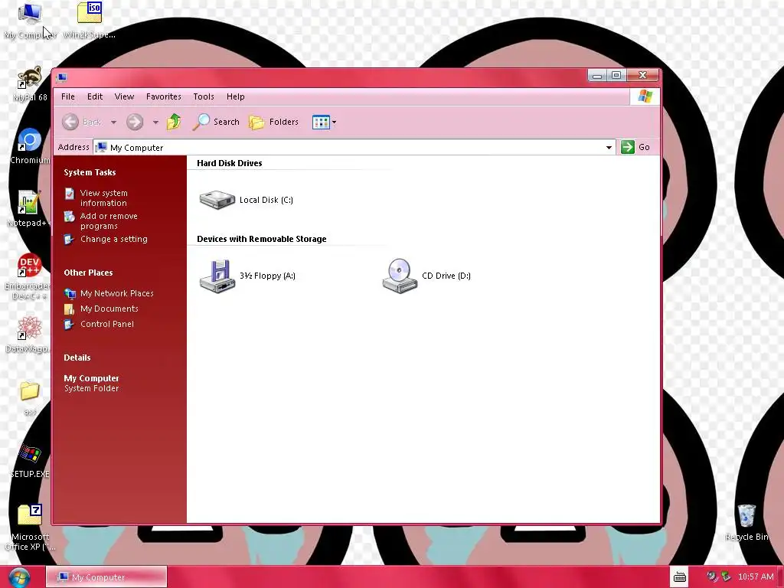Close the My Computer window
Screen dimensions: 784x588
click(x=643, y=75)
